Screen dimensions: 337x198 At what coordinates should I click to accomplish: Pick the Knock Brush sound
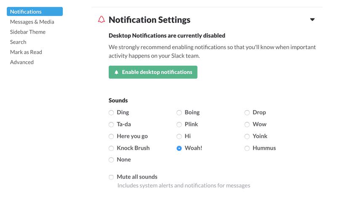pyautogui.click(x=111, y=148)
